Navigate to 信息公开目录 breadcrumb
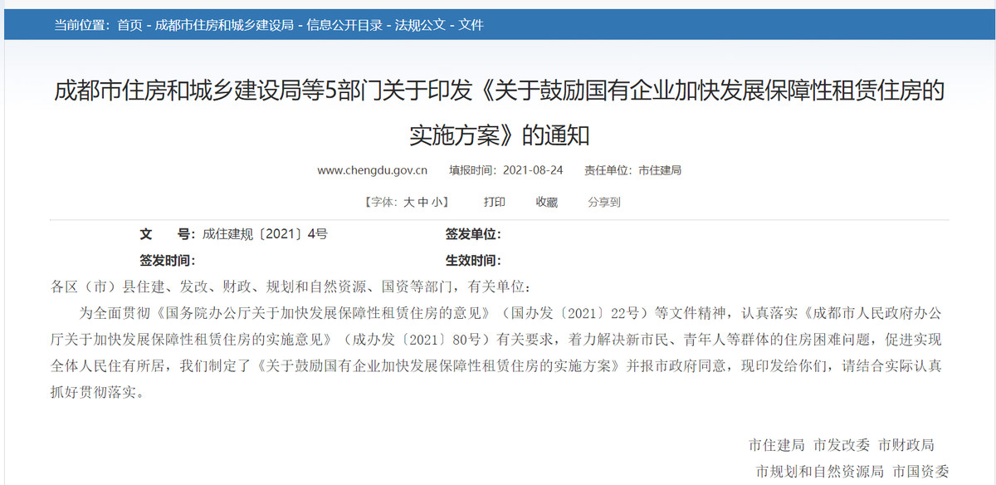996x485 pixels. [x=344, y=25]
